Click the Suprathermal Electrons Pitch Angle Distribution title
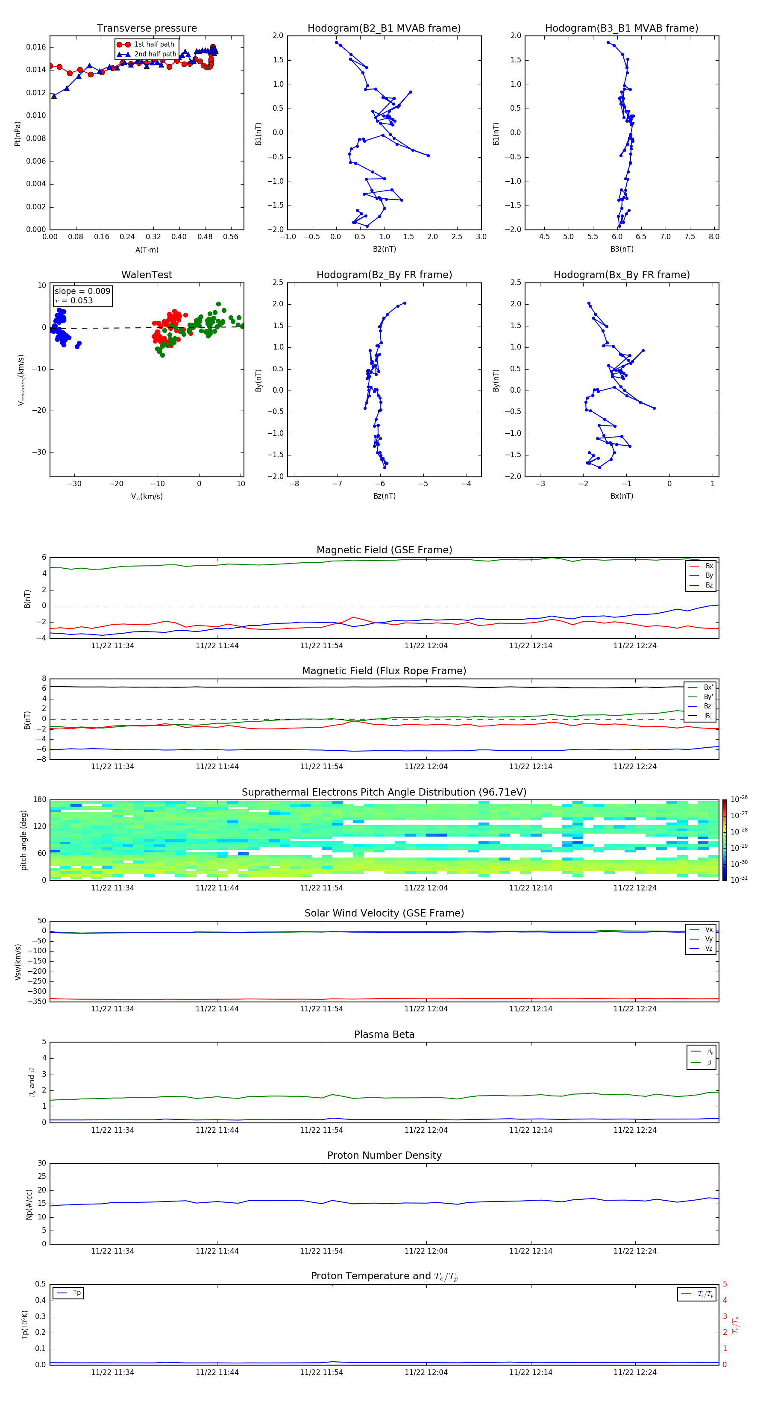 (x=384, y=793)
